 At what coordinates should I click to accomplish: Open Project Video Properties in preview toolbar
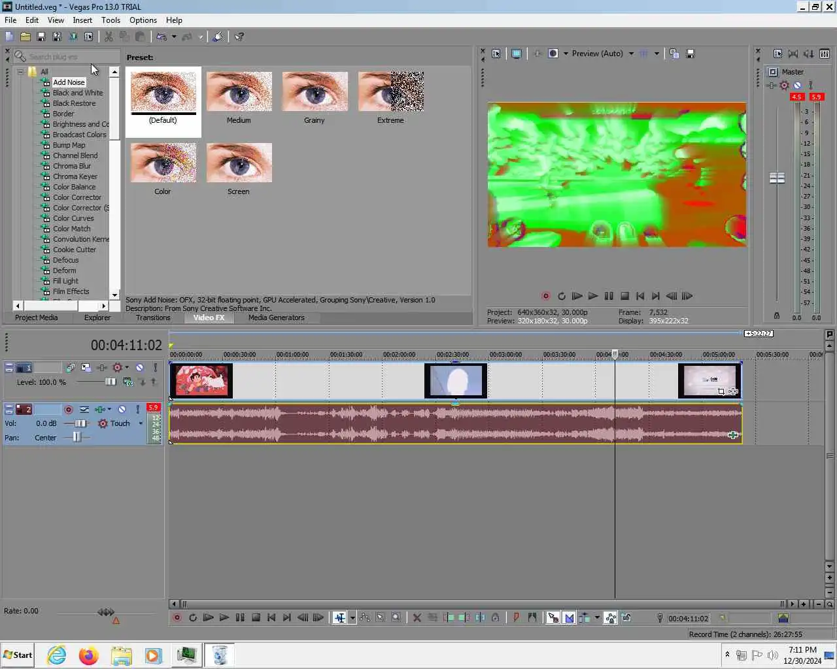click(x=496, y=54)
